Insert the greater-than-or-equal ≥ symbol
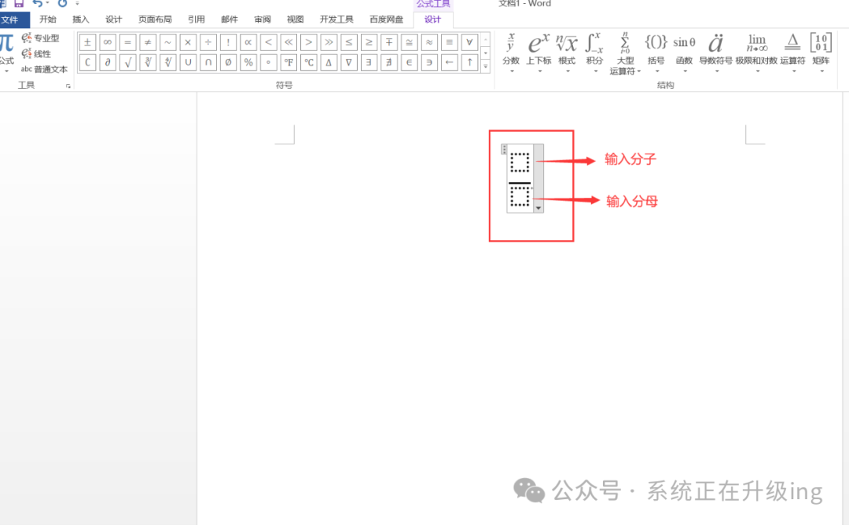 point(369,42)
